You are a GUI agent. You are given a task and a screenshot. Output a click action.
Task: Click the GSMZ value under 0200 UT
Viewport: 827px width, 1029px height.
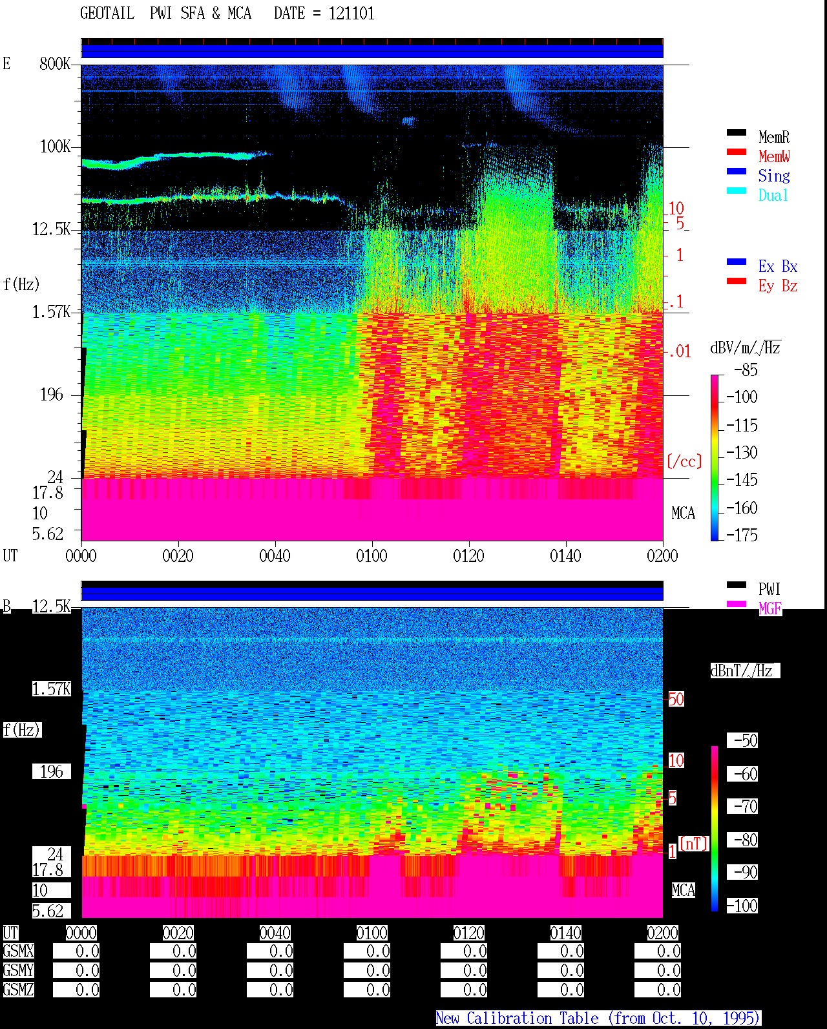[x=658, y=990]
